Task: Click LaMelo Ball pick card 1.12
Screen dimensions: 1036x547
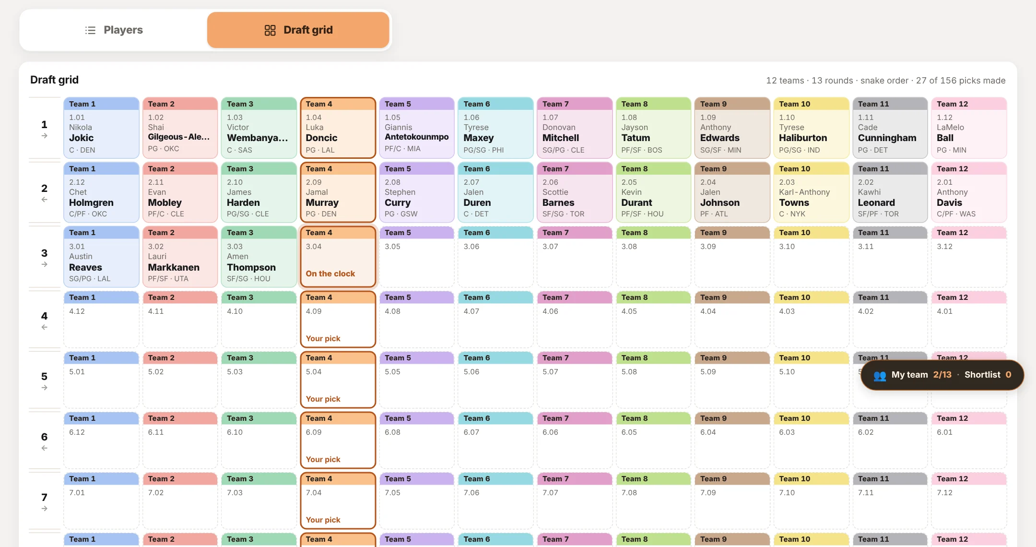Action: (969, 128)
